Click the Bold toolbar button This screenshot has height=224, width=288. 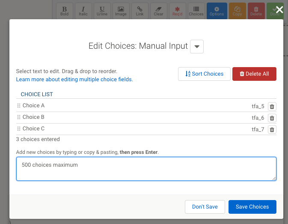click(x=65, y=11)
